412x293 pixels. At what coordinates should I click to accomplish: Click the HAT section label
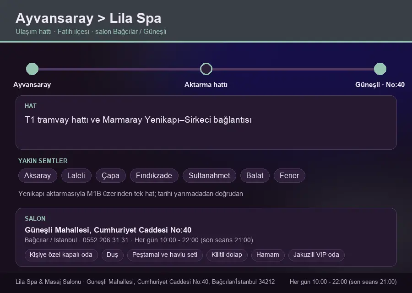point(31,106)
